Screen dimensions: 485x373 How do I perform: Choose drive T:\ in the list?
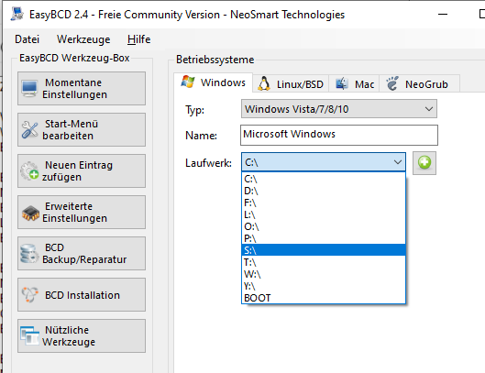point(324,262)
